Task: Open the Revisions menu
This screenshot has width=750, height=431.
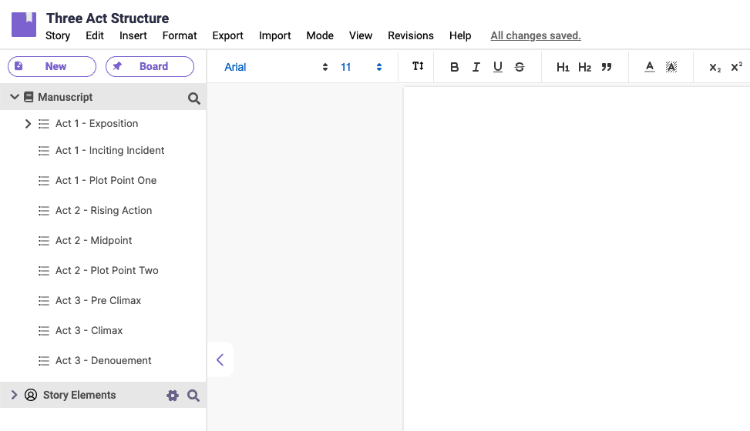Action: click(x=410, y=36)
